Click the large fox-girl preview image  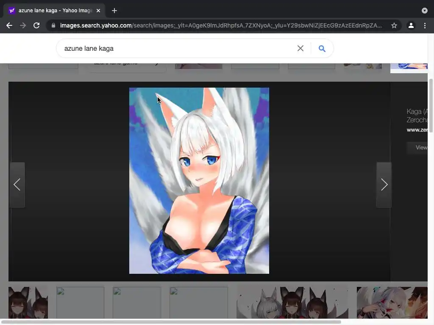coord(199,181)
